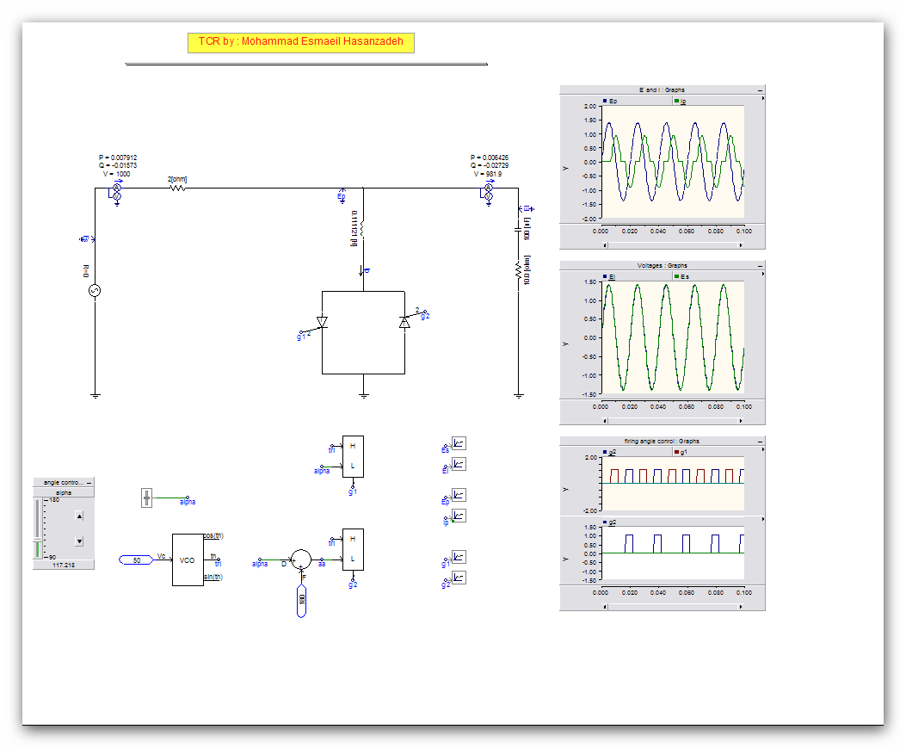Select the thyristor gated by g1
This screenshot has width=906, height=748.
(322, 322)
